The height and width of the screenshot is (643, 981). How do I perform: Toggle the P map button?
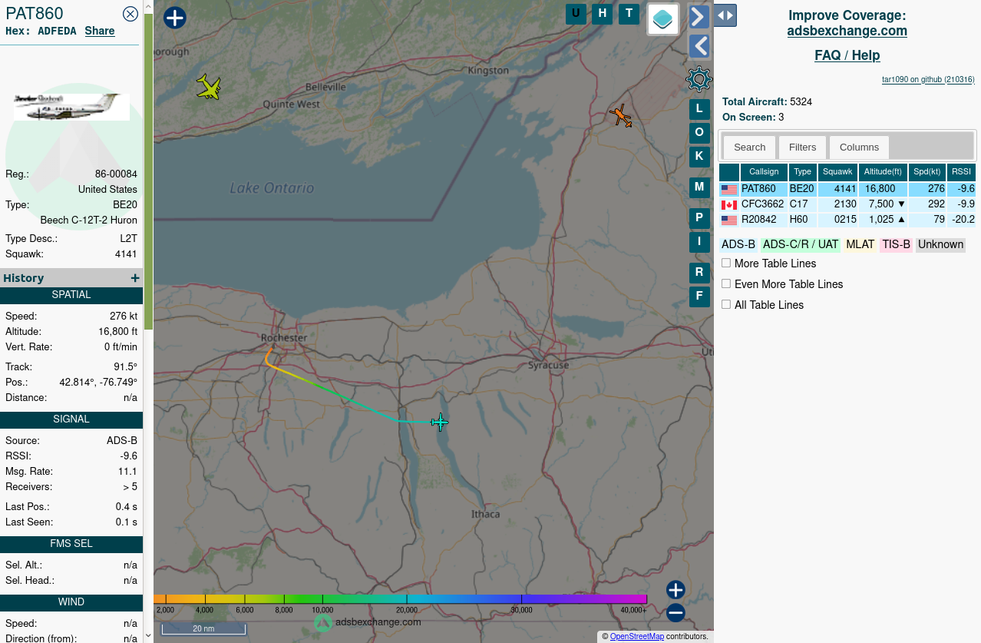click(x=699, y=218)
